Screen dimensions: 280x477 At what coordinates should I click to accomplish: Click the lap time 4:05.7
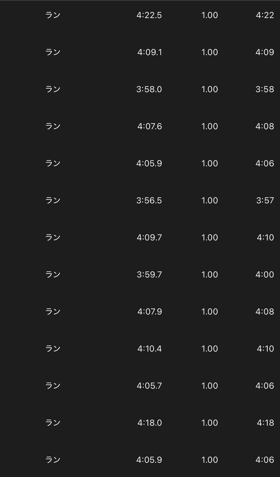tap(149, 386)
